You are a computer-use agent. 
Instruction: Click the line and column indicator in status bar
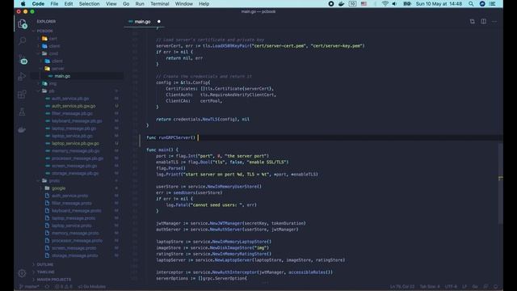point(402,286)
